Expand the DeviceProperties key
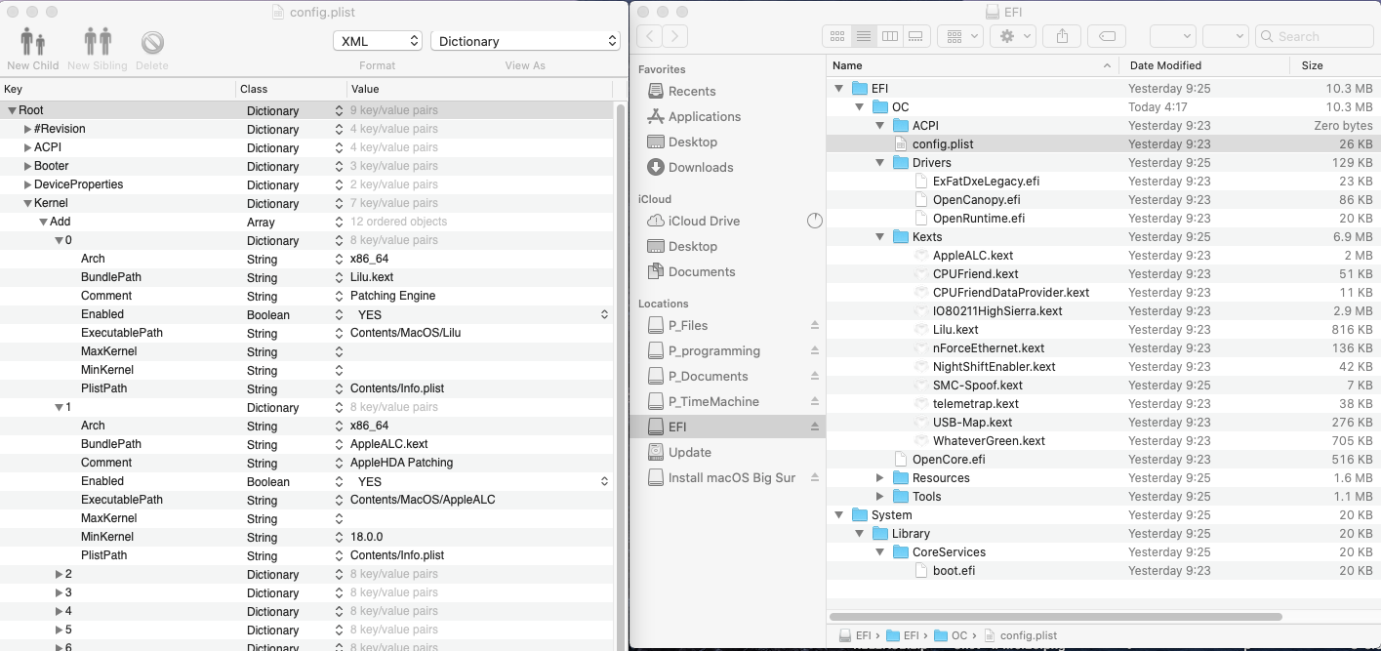1381x651 pixels. (27, 184)
